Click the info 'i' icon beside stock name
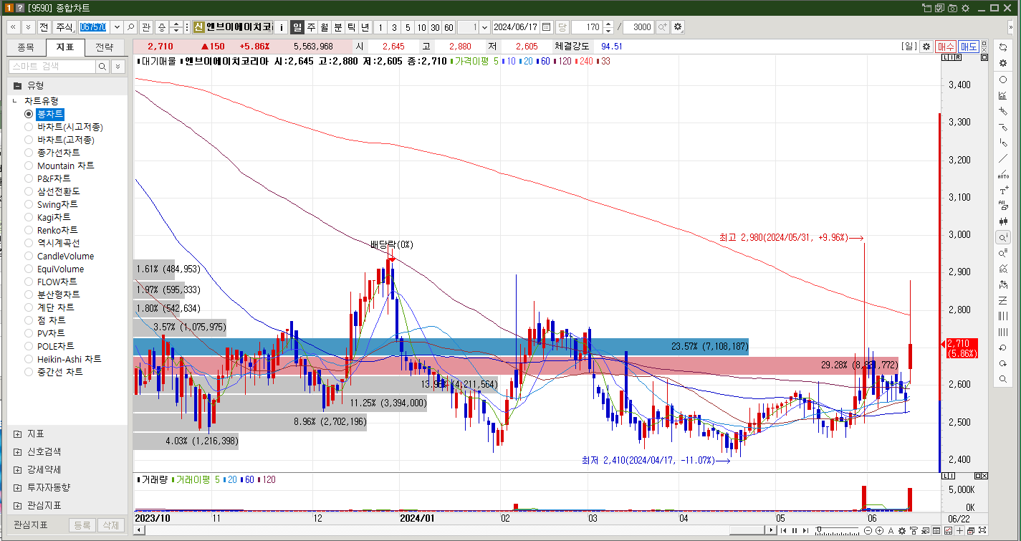1021x541 pixels. click(x=281, y=27)
